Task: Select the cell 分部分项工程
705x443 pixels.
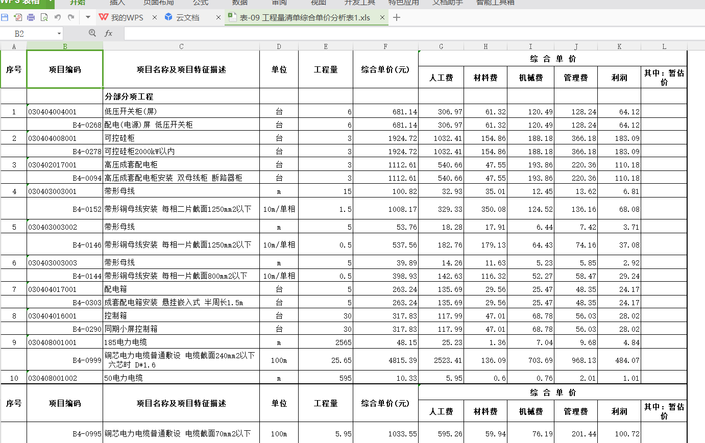Action: coord(181,96)
